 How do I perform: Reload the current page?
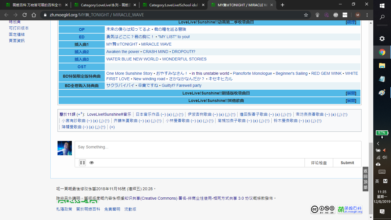(x=25, y=15)
